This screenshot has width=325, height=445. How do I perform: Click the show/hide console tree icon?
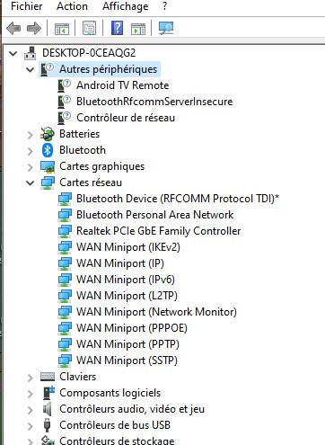pos(62,29)
